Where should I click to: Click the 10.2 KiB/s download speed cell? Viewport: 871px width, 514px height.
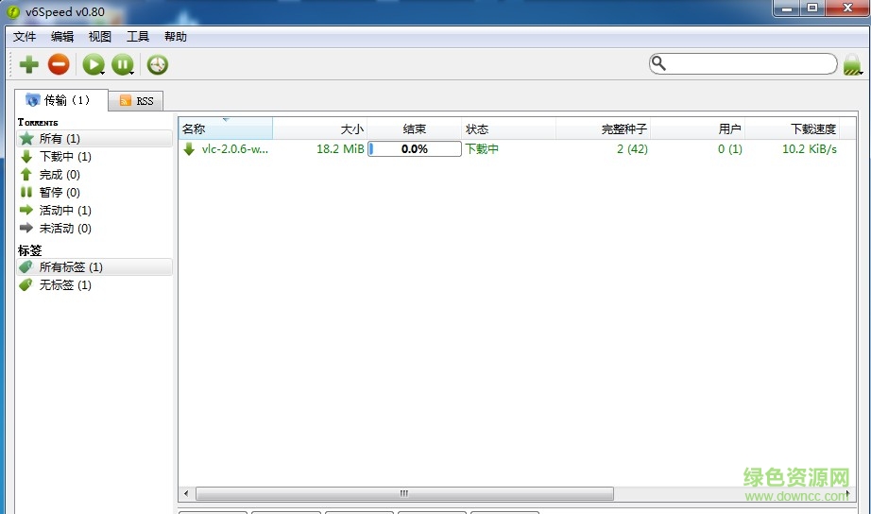click(x=810, y=149)
